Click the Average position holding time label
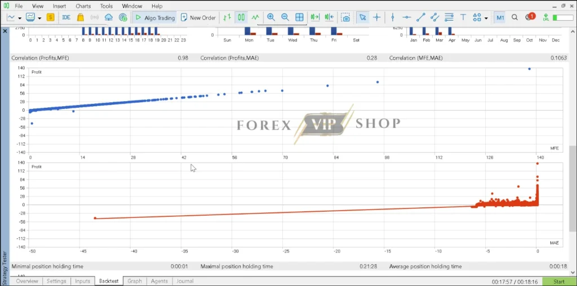This screenshot has height=286, width=577. tap(425, 266)
